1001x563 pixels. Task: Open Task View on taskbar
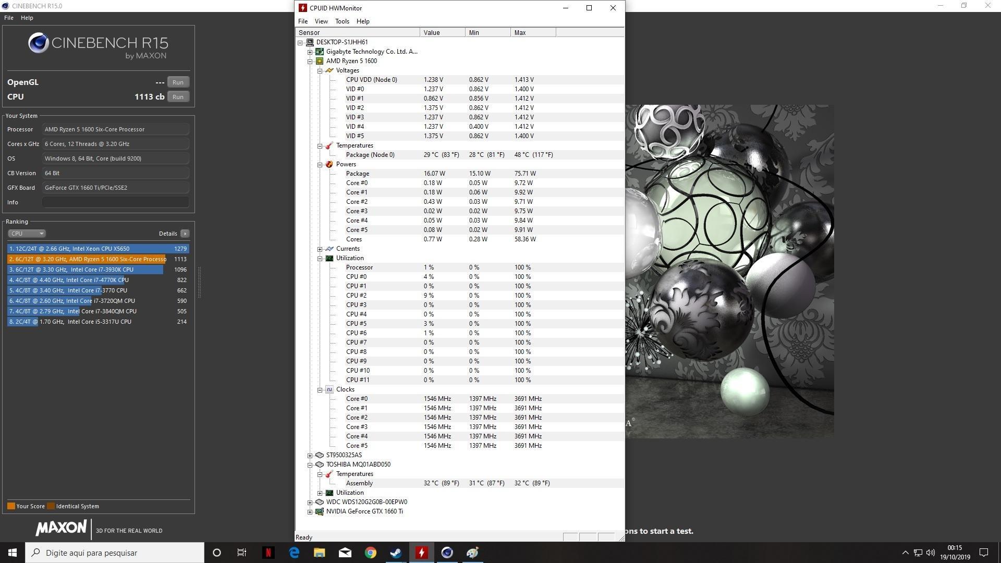pos(242,553)
